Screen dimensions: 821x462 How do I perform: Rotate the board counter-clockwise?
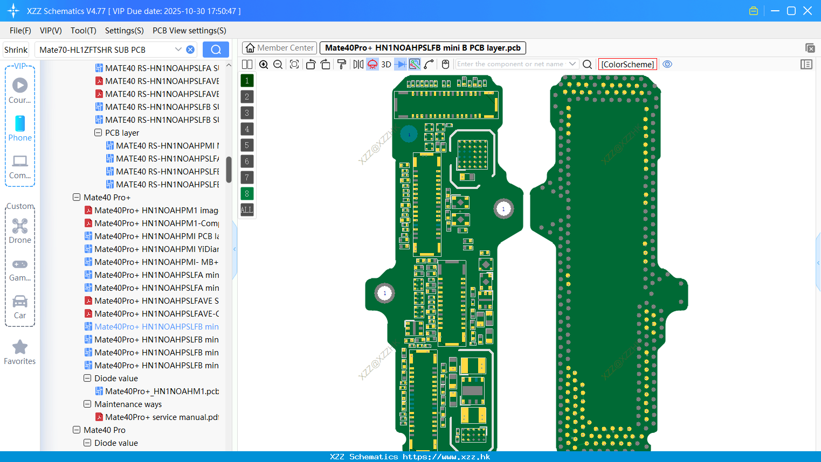pos(311,64)
